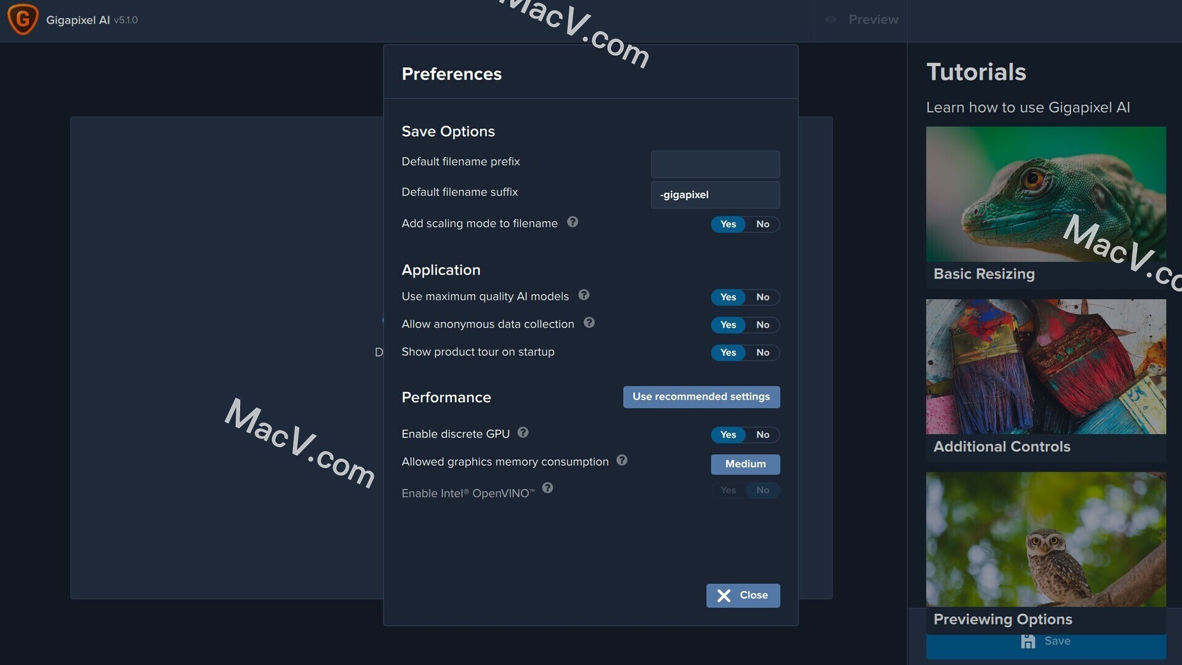Click the Default filename prefix field
Viewport: 1182px width, 665px height.
click(x=715, y=164)
